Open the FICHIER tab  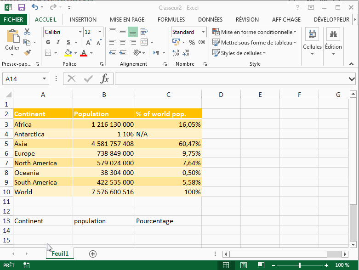[13, 20]
